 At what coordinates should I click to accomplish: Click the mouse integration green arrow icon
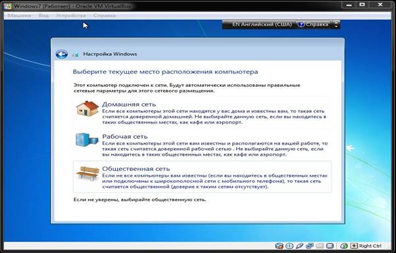coord(344,246)
